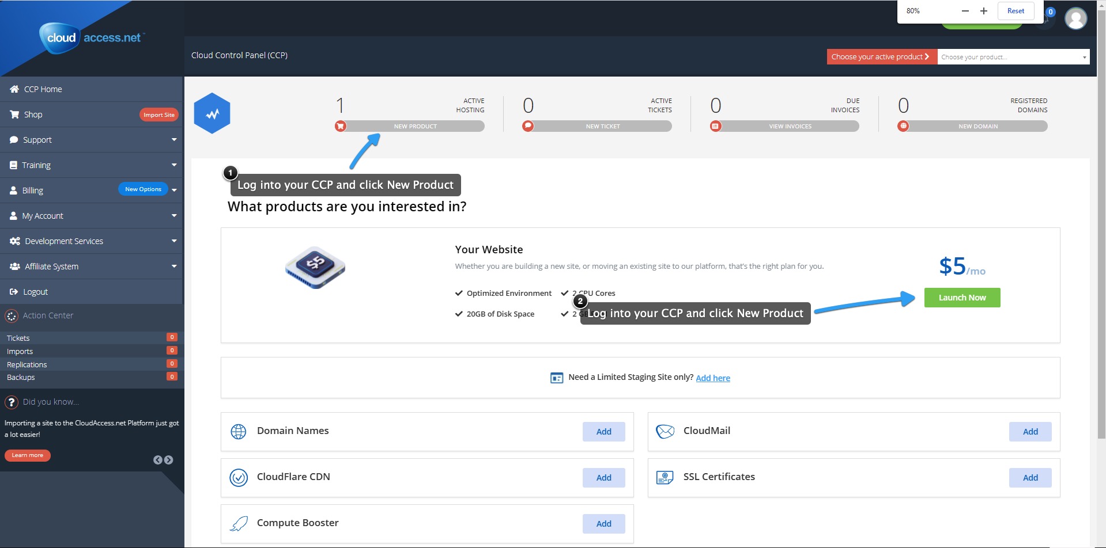Click the New Options badge on Billing
The height and width of the screenshot is (548, 1106).
click(x=143, y=189)
